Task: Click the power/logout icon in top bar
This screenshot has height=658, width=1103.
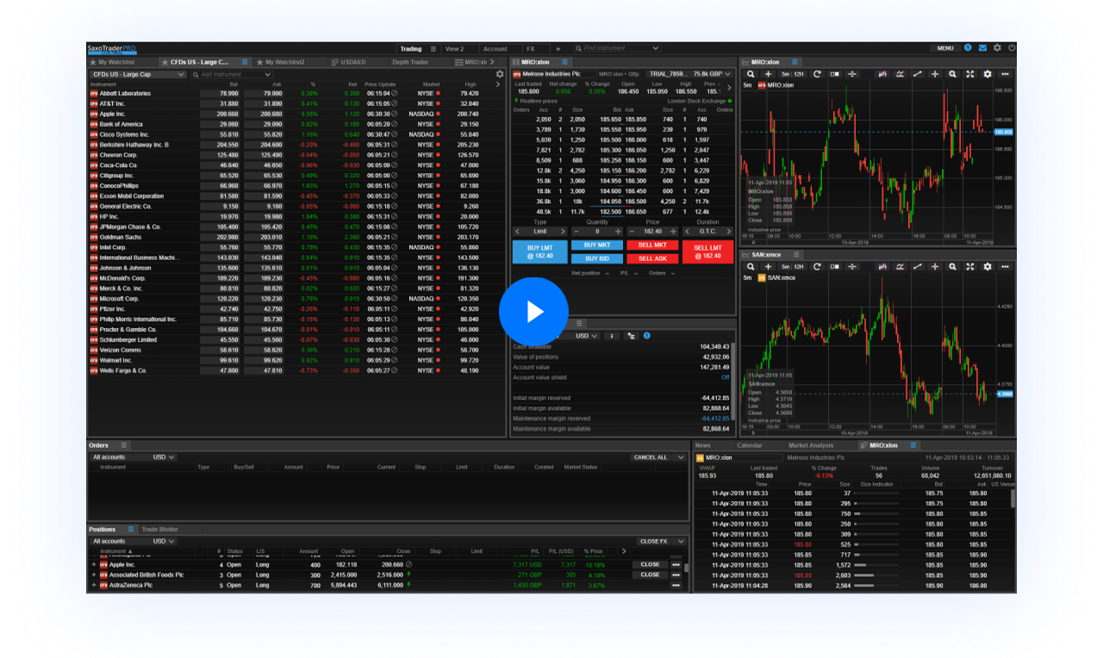Action: pos(1012,48)
